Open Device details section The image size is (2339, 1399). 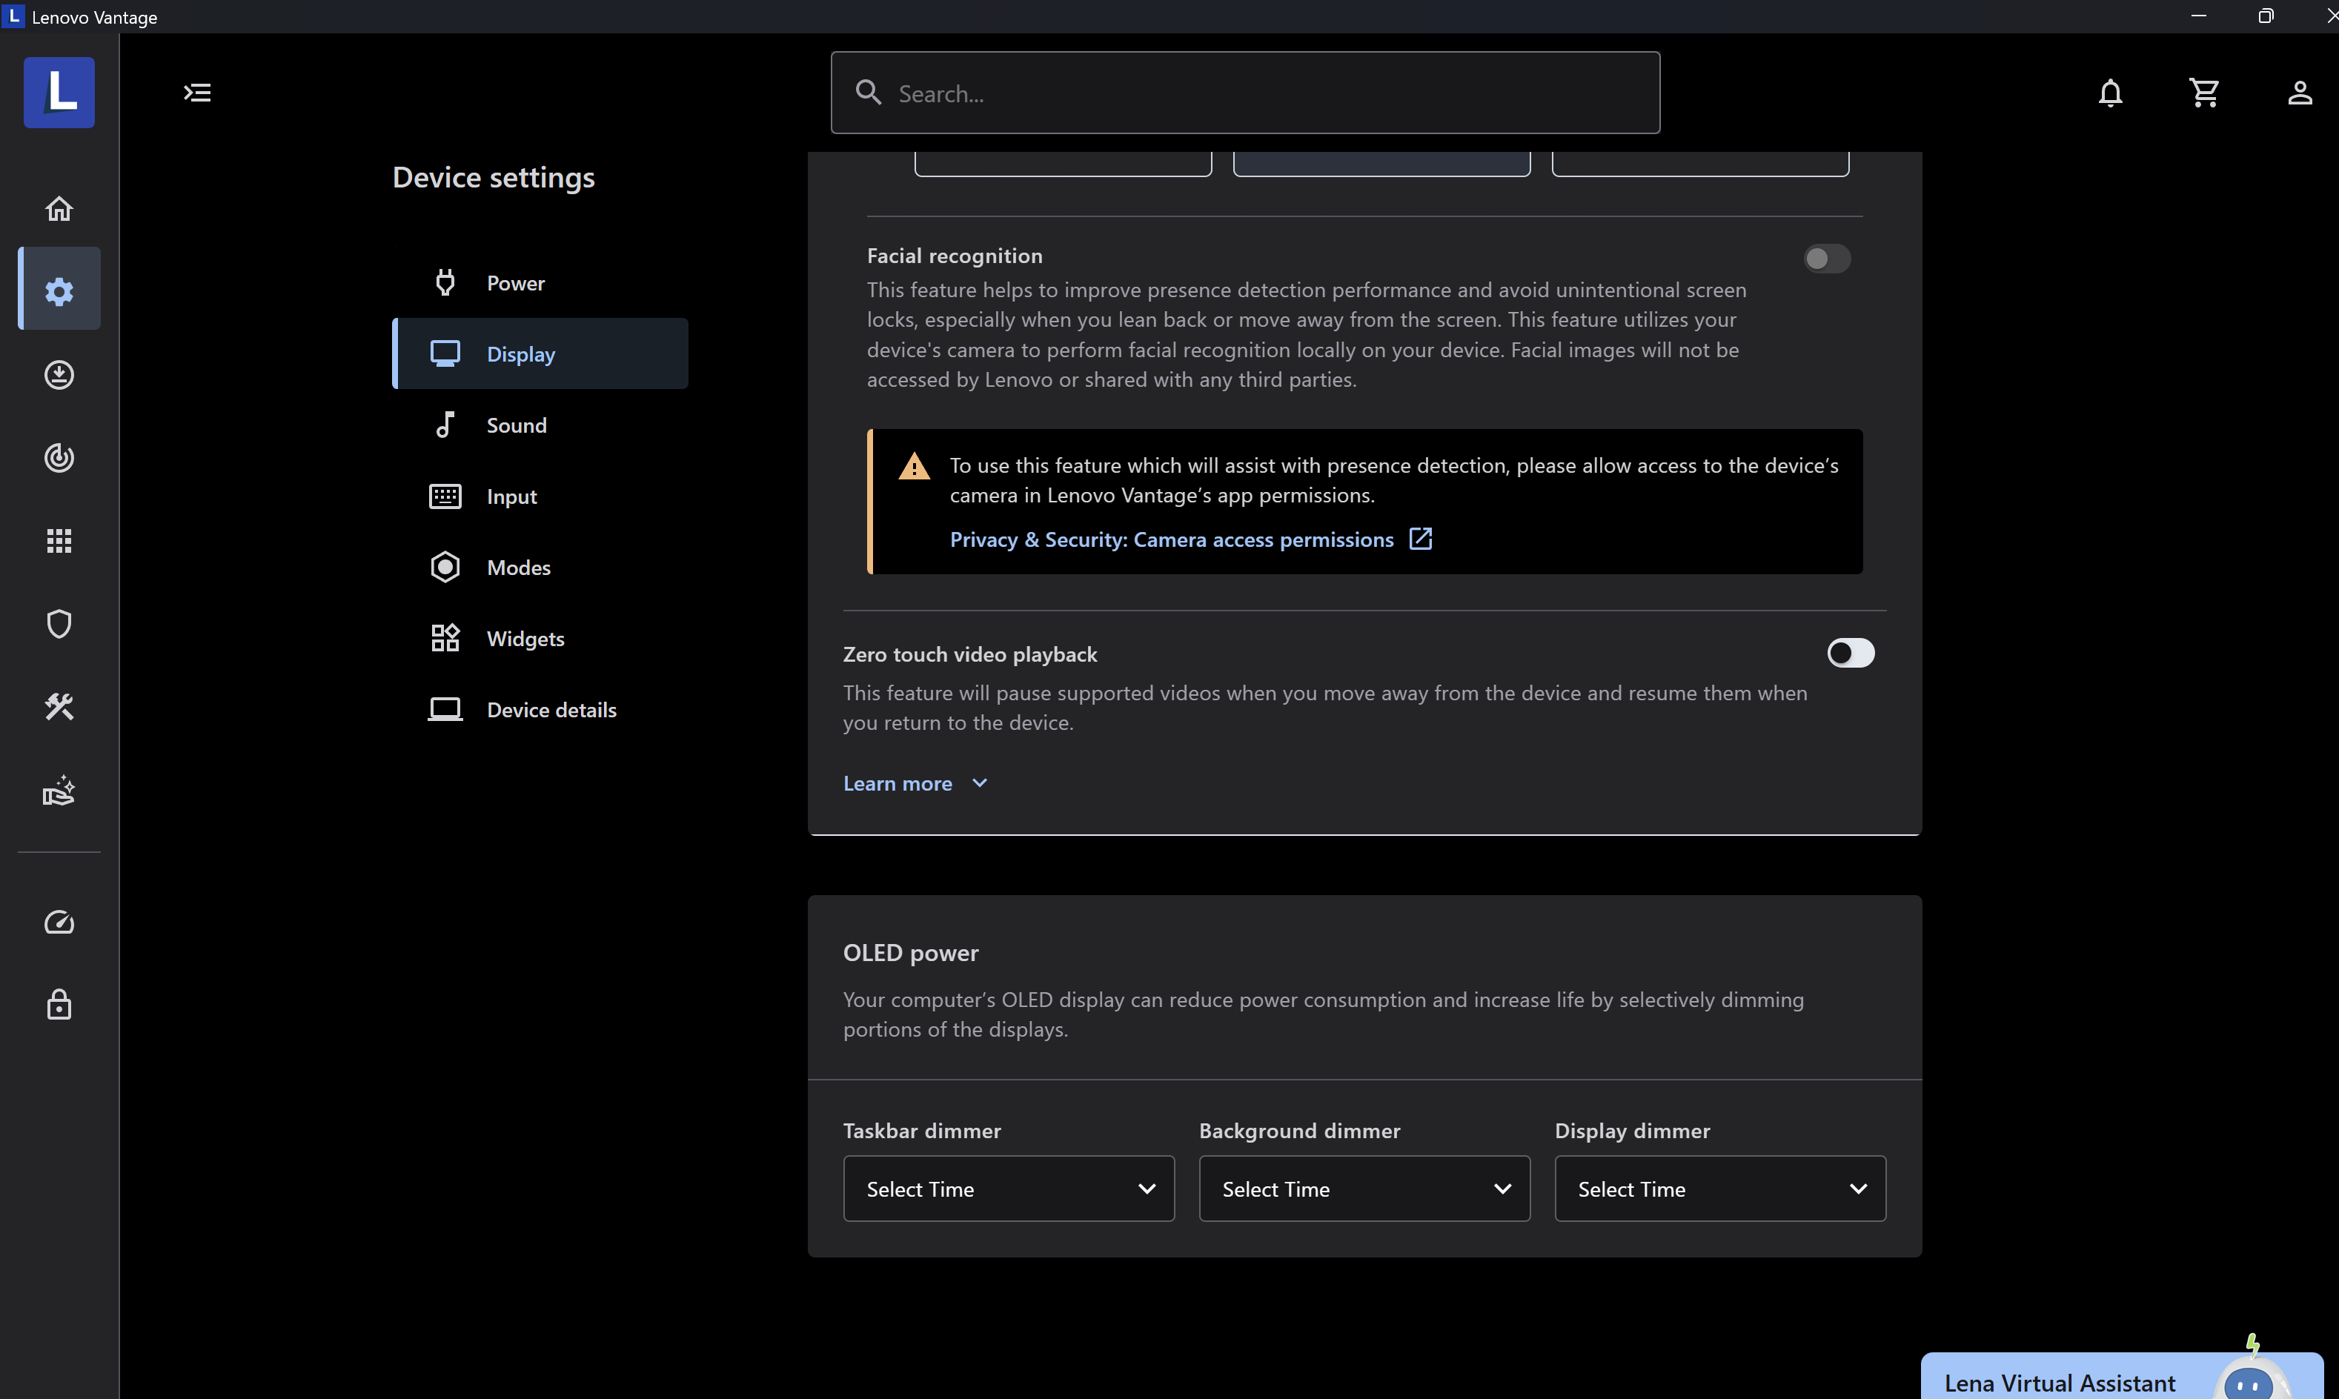coord(551,710)
